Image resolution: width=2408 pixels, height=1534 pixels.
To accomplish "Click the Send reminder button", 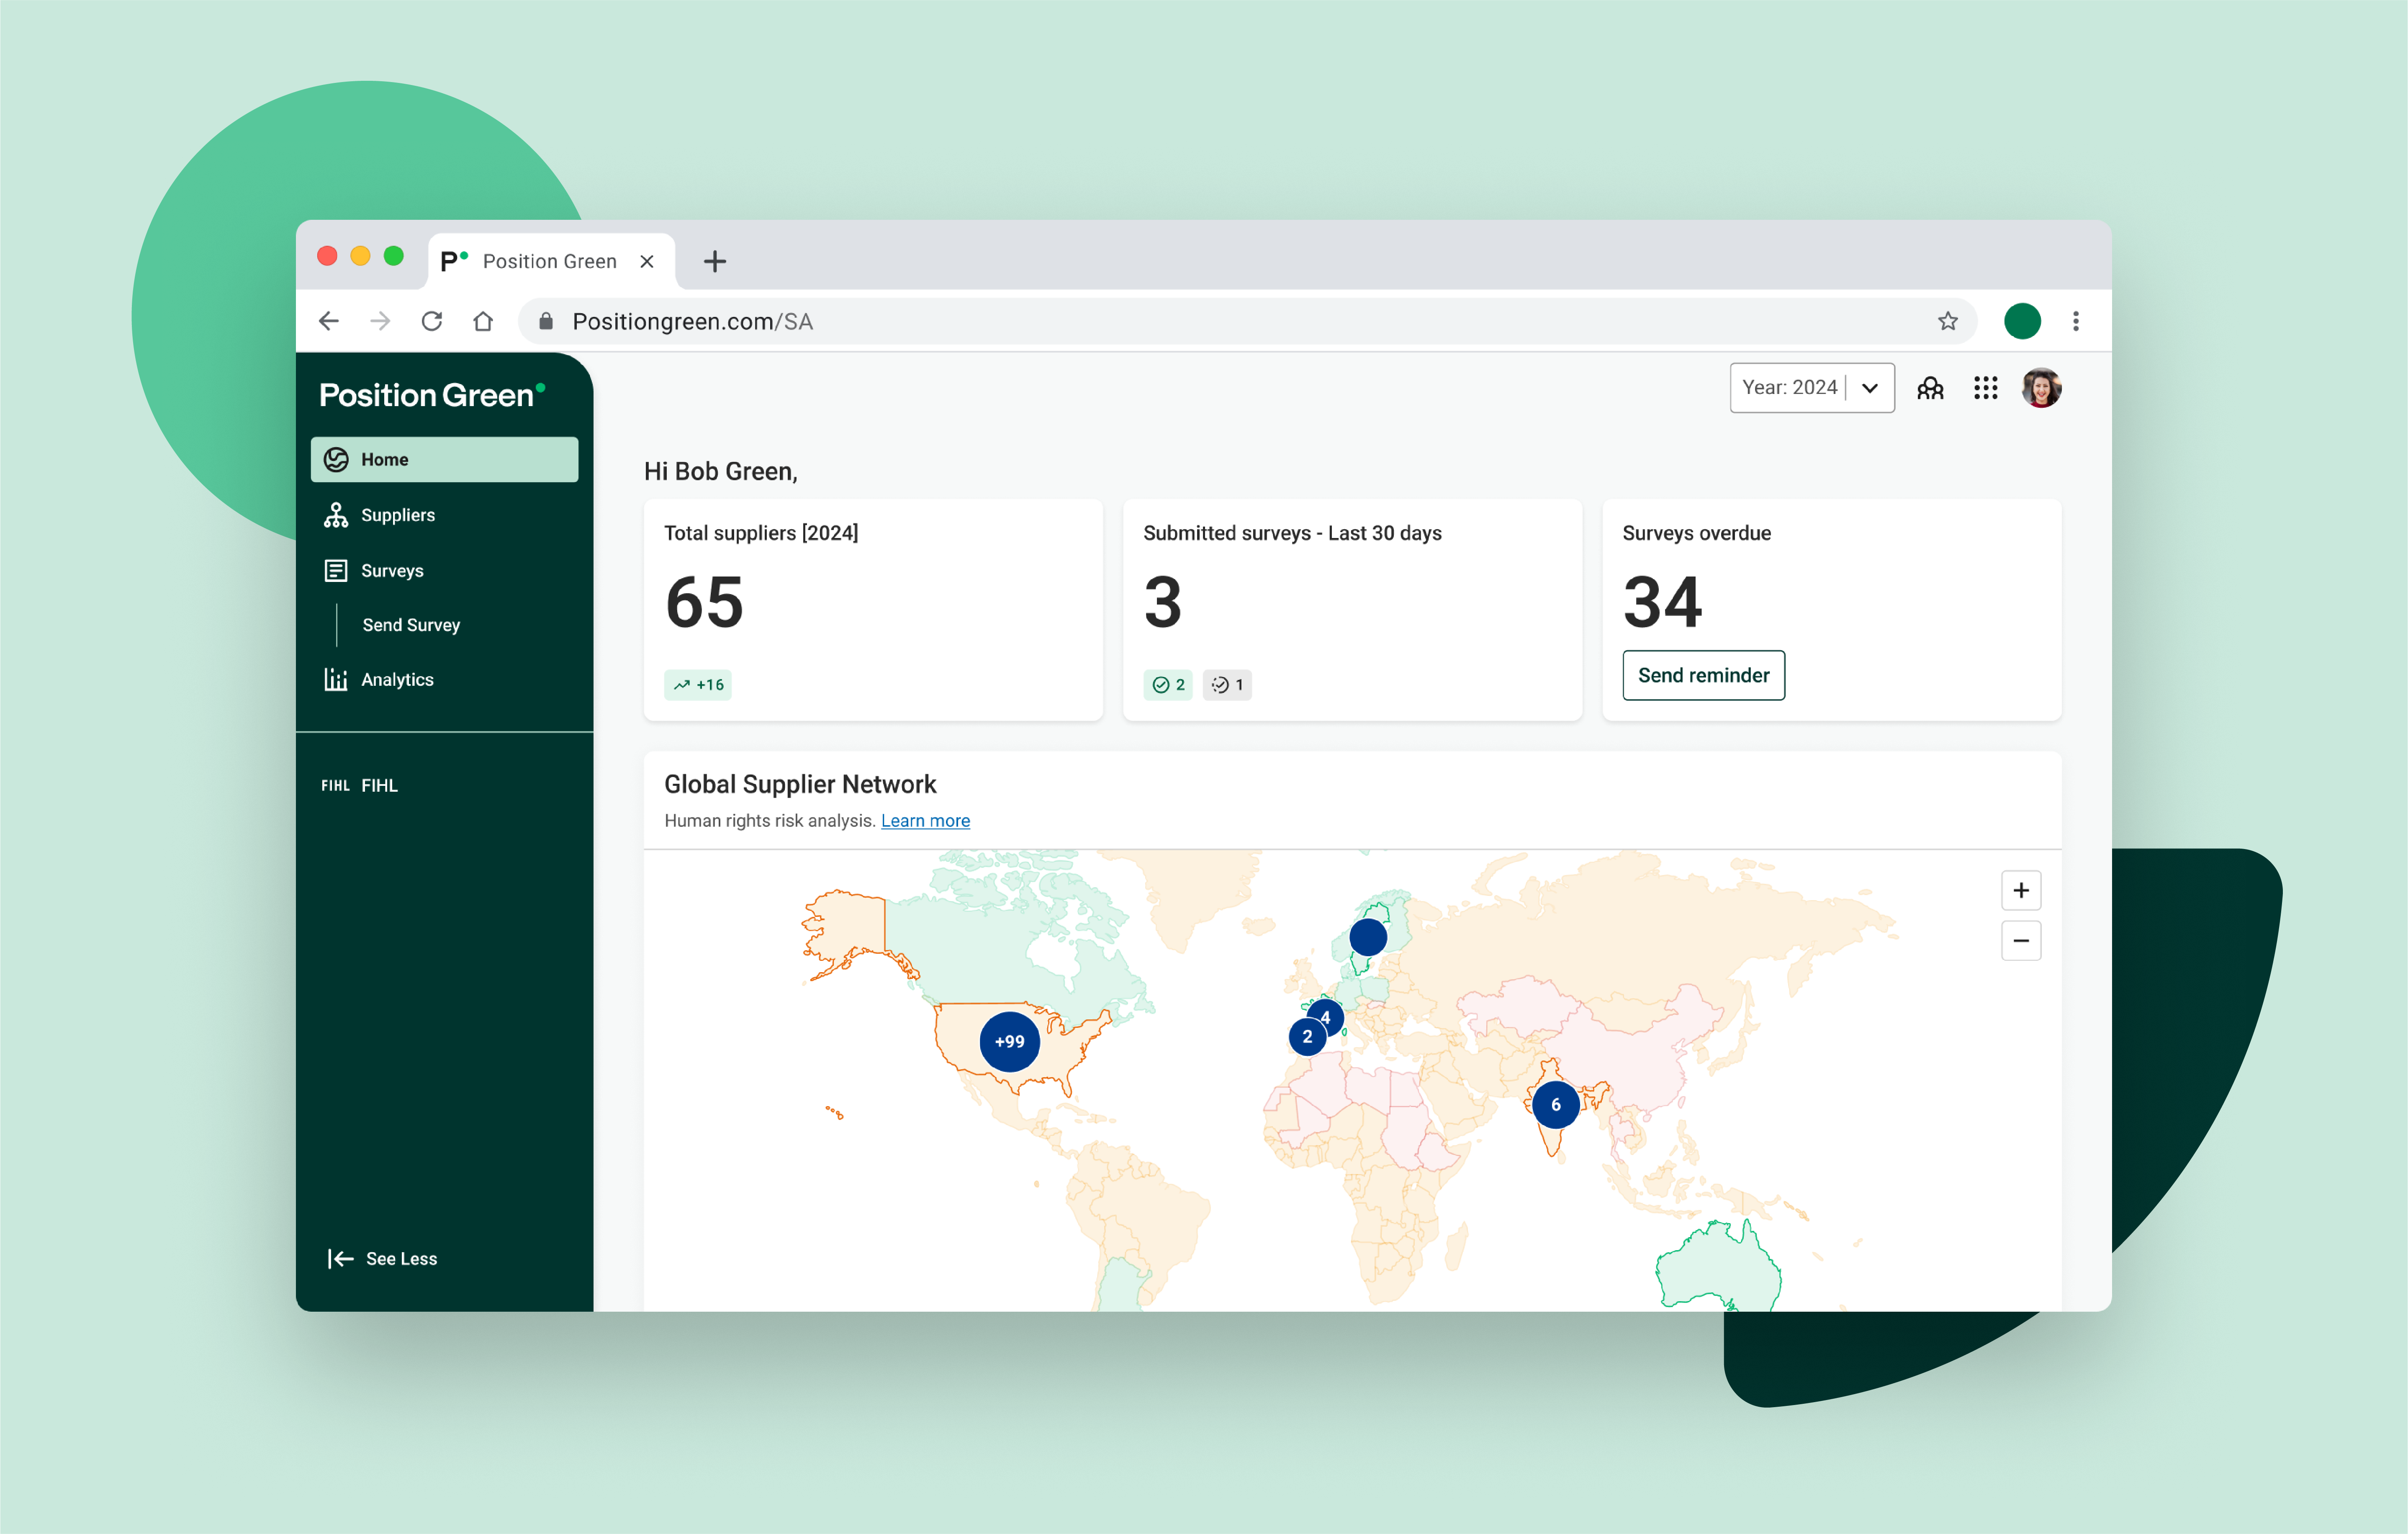I will click(x=1703, y=675).
